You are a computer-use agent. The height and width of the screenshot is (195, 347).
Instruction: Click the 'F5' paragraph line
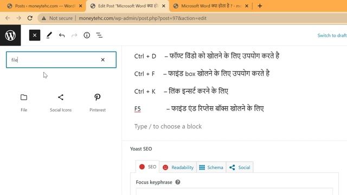199,108
